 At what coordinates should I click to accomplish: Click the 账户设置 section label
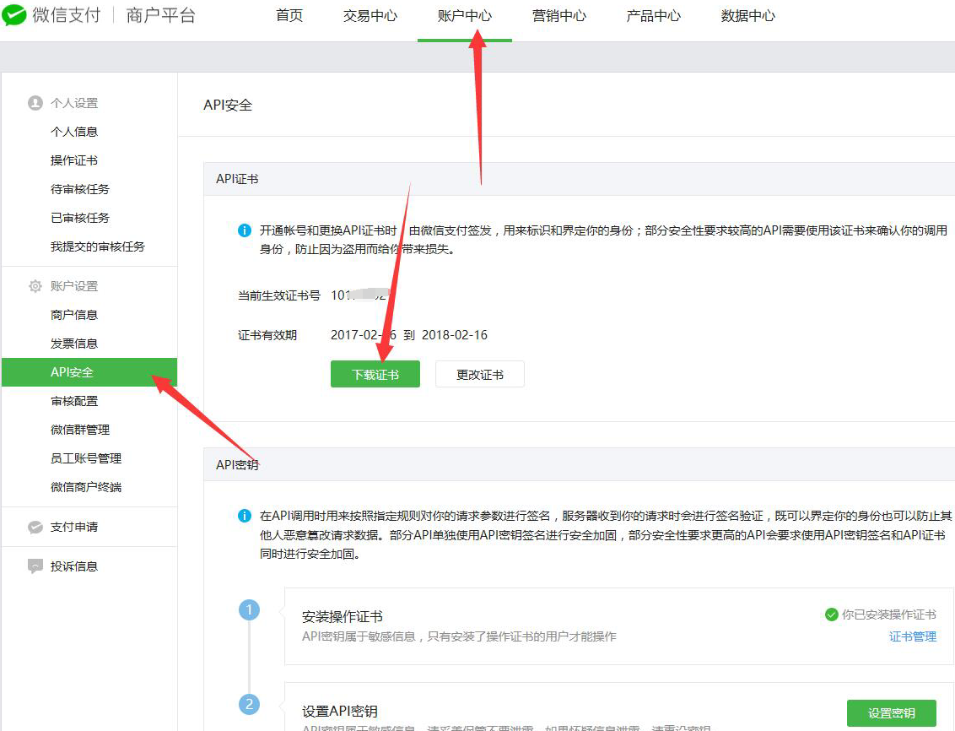[74, 285]
